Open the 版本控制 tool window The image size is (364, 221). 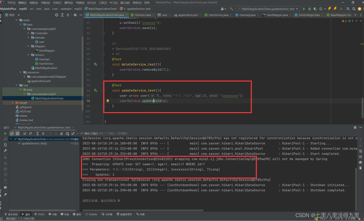[x=11, y=214]
